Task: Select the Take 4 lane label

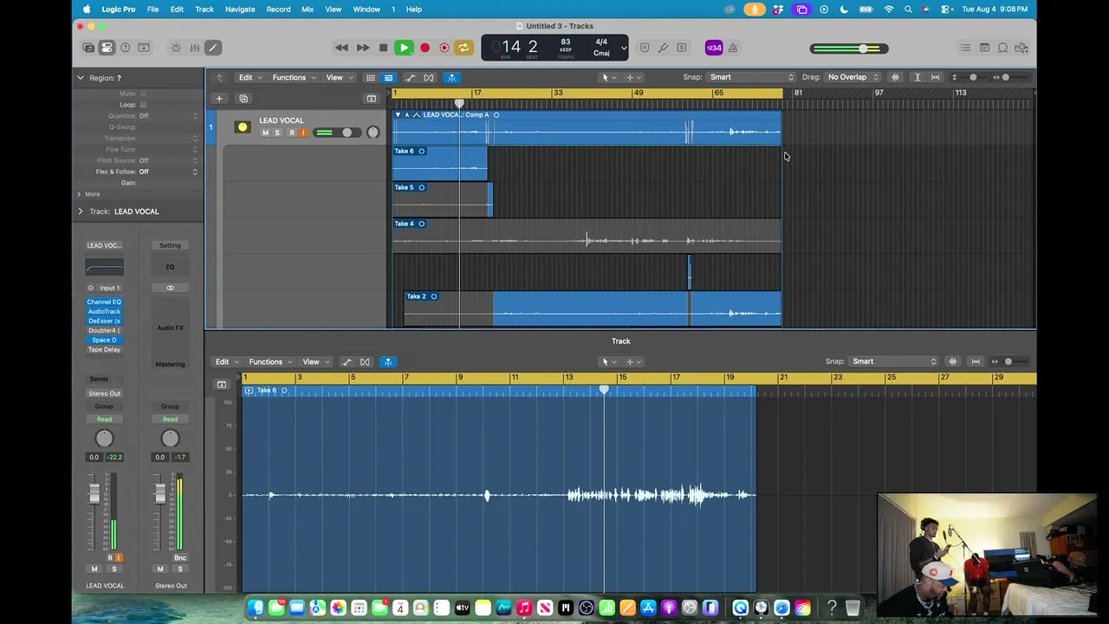Action: (405, 224)
